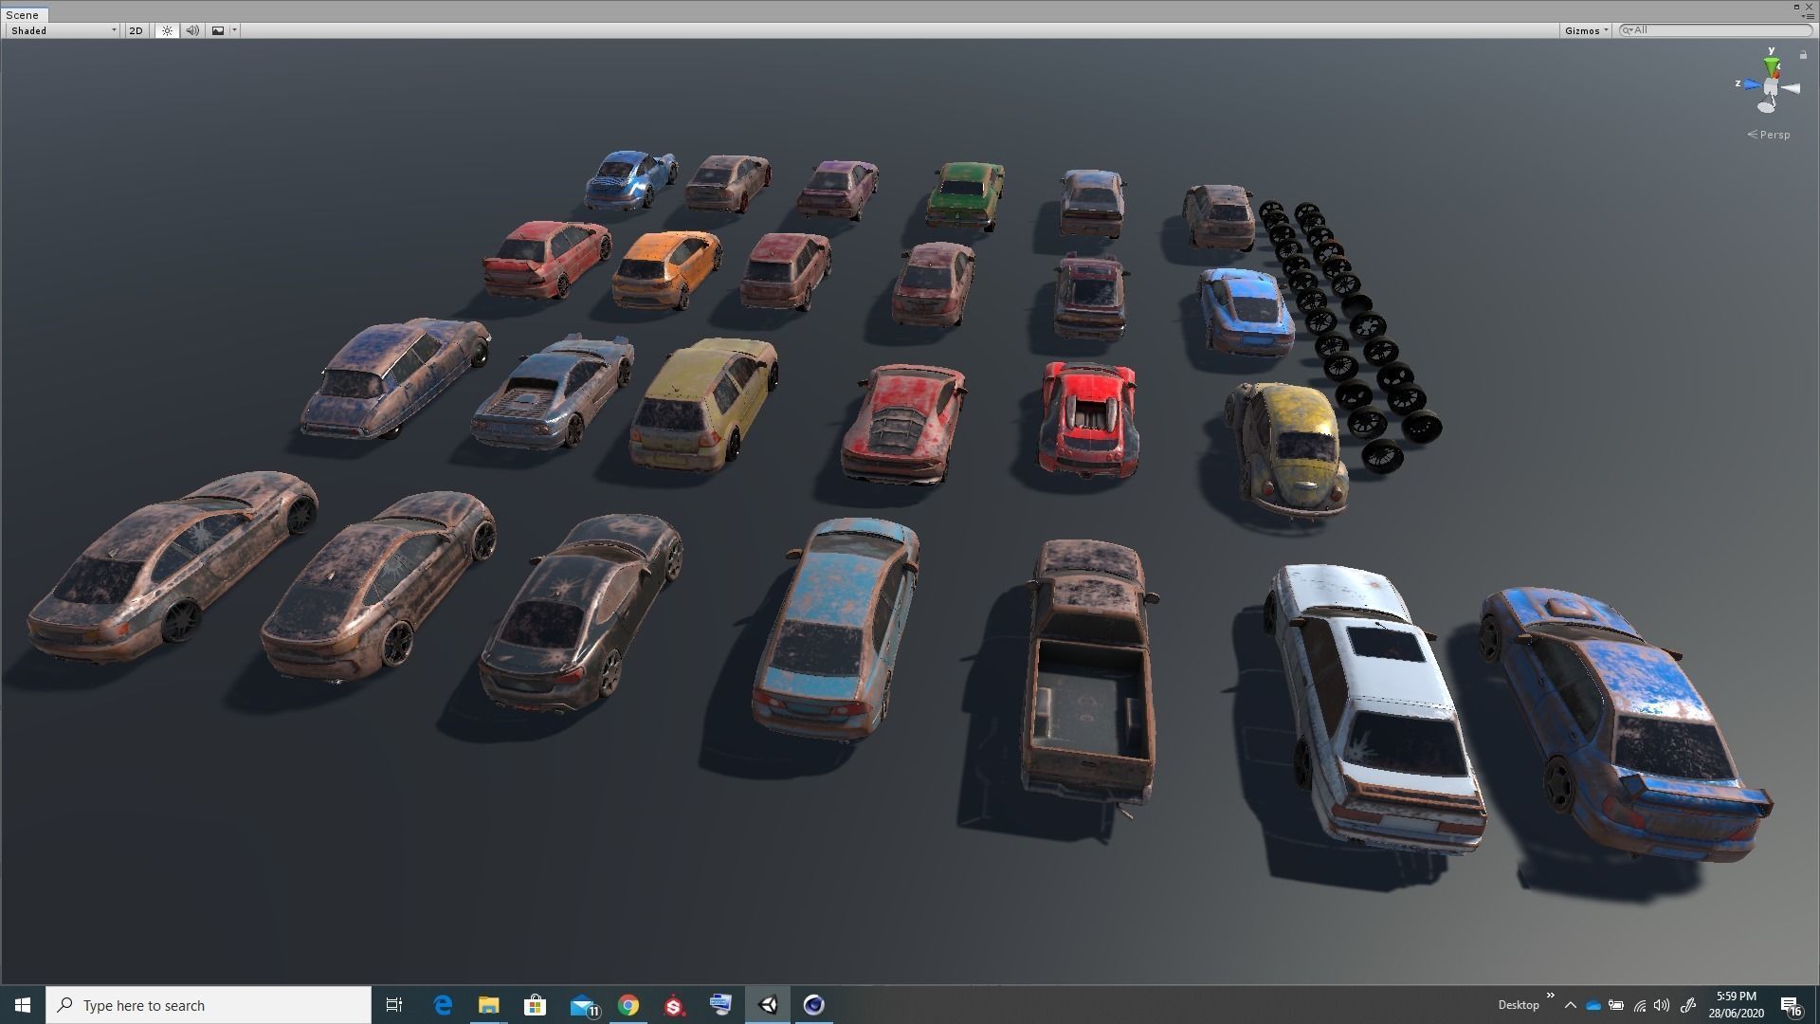Click green Y axis gizmo cone

1771,65
